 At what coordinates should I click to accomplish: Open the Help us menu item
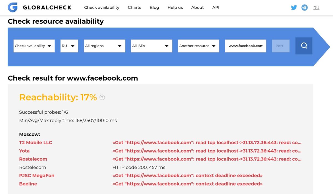[x=175, y=8]
